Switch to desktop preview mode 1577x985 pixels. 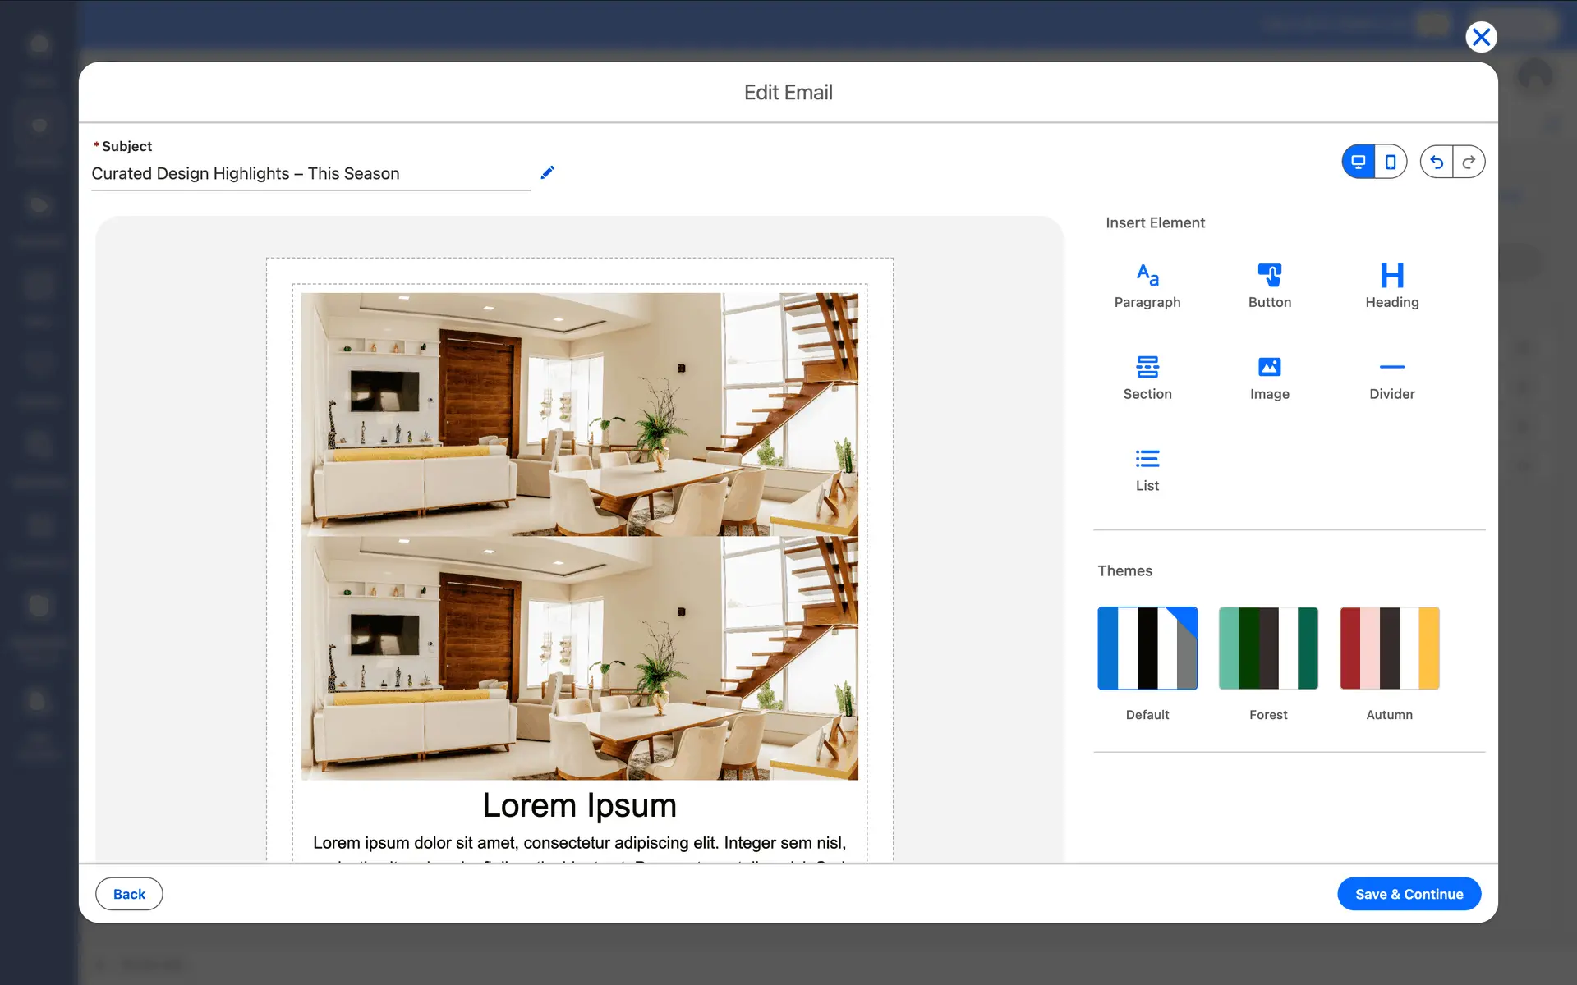click(1359, 162)
